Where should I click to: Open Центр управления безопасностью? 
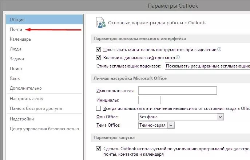(44, 129)
